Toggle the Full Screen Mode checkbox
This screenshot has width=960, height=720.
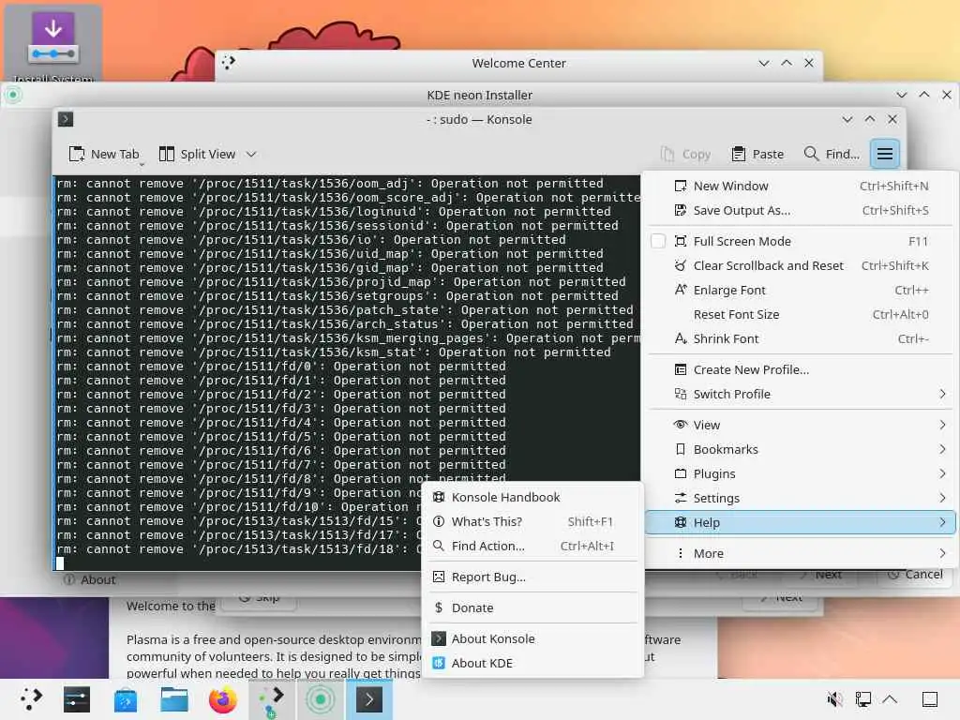tap(658, 241)
